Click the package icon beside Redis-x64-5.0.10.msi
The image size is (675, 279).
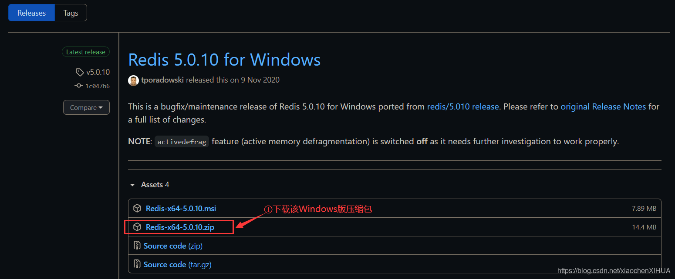coord(137,208)
